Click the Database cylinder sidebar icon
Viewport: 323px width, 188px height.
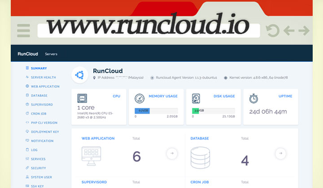27,95
